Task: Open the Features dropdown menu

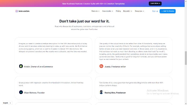Action: click(95, 11)
